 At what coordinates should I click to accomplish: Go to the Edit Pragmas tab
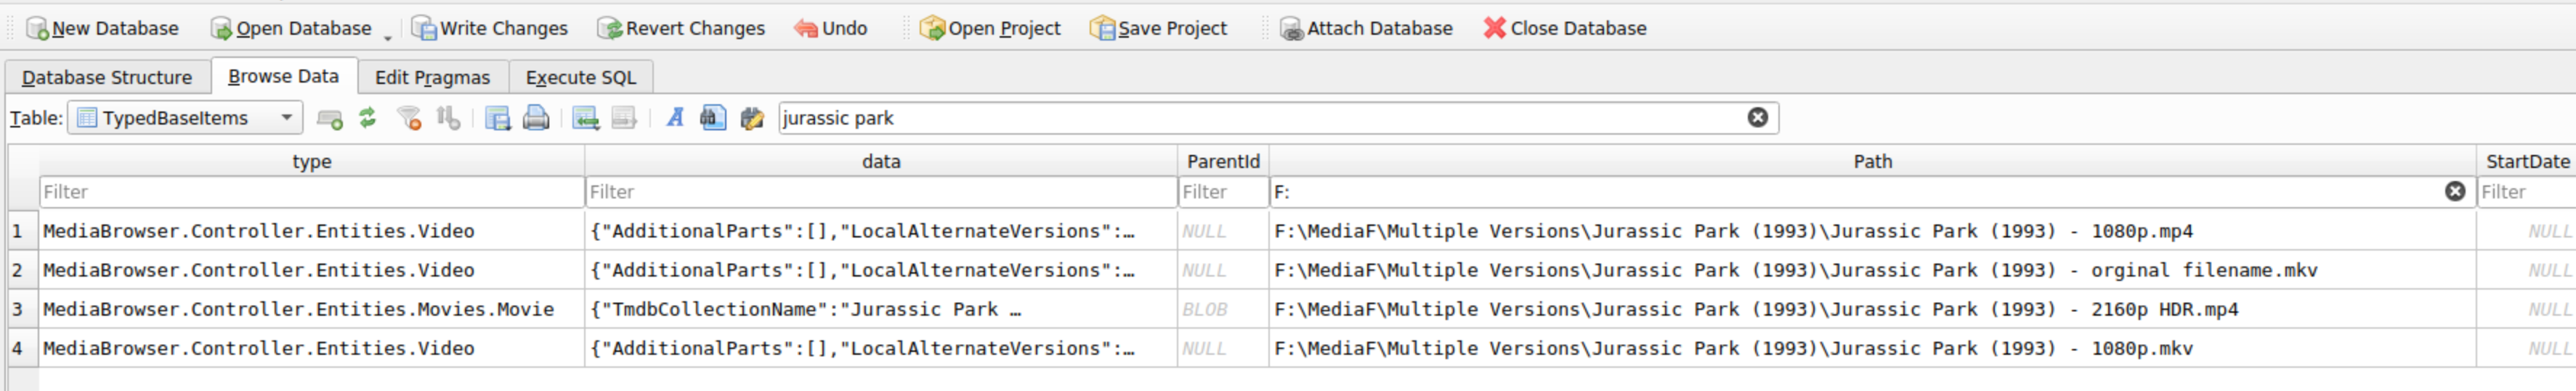(432, 77)
